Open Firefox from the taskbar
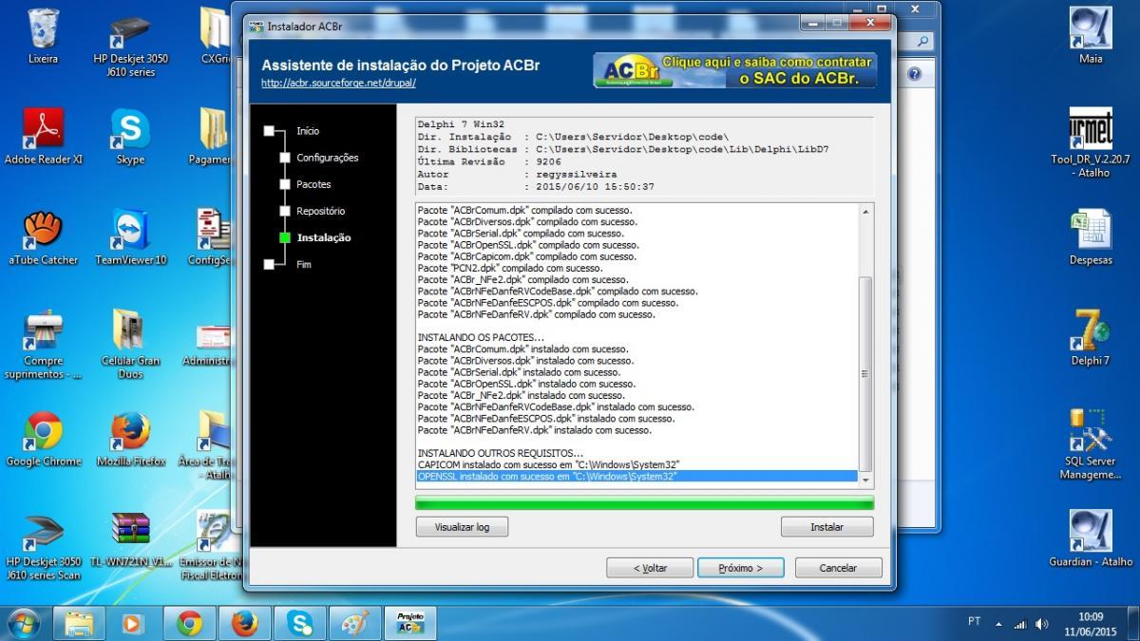The width and height of the screenshot is (1140, 641). point(244,623)
